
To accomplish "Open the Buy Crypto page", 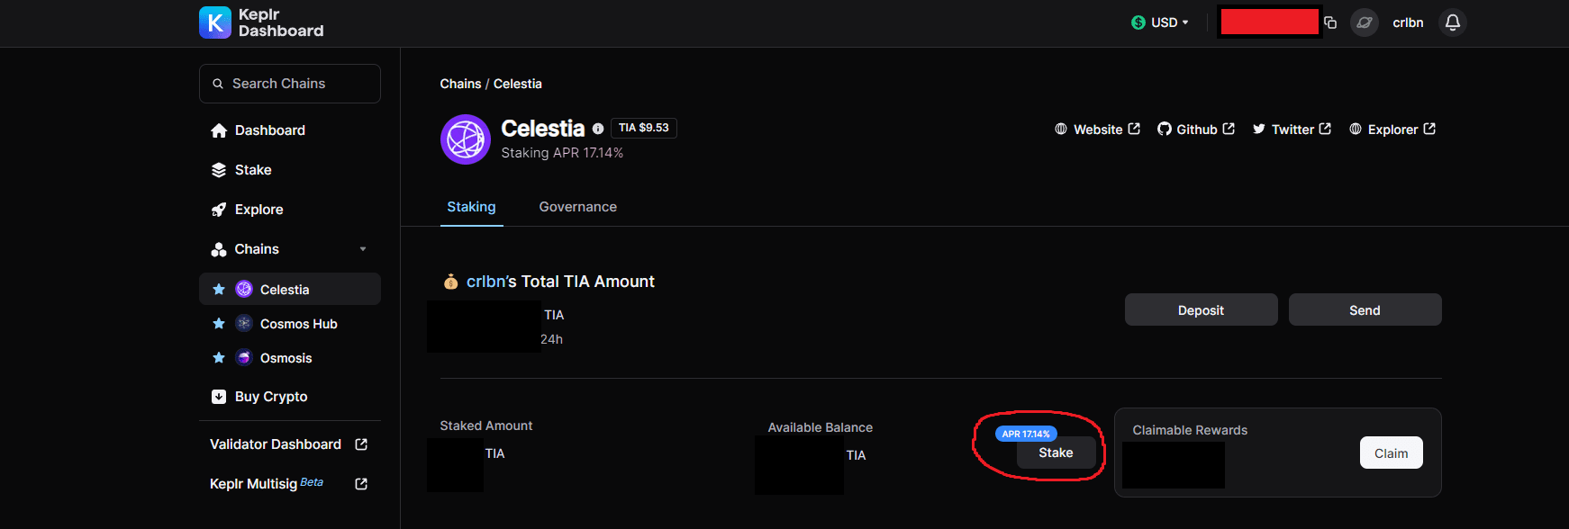I will [271, 397].
